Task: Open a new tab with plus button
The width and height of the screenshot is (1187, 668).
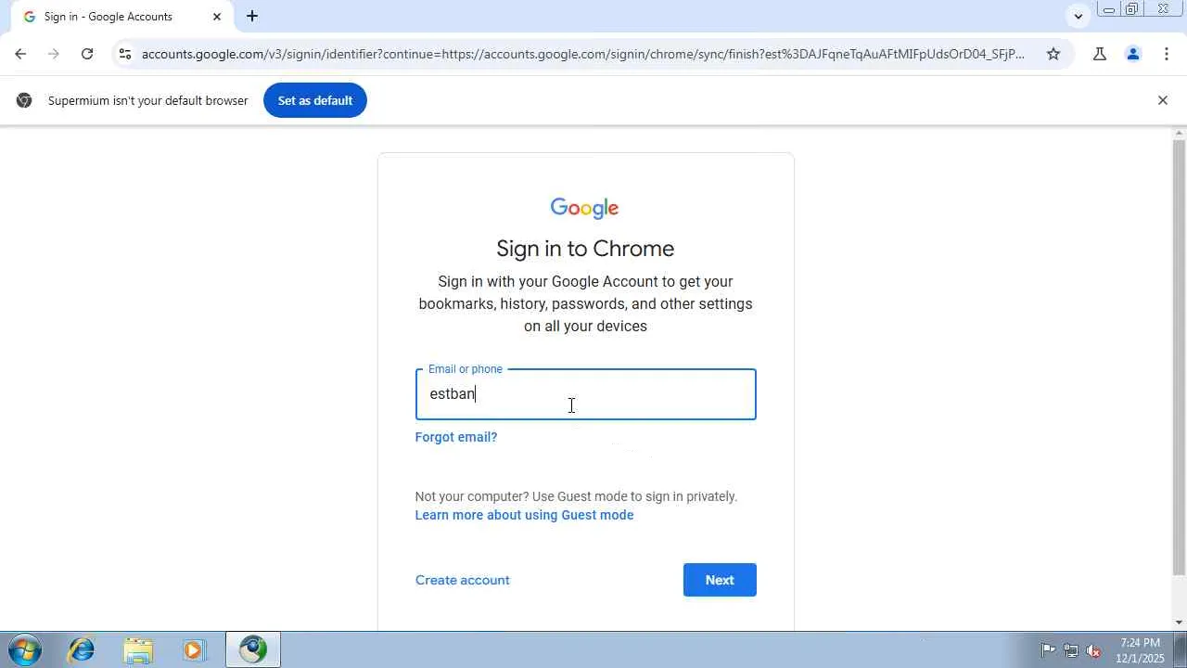Action: coord(252,16)
